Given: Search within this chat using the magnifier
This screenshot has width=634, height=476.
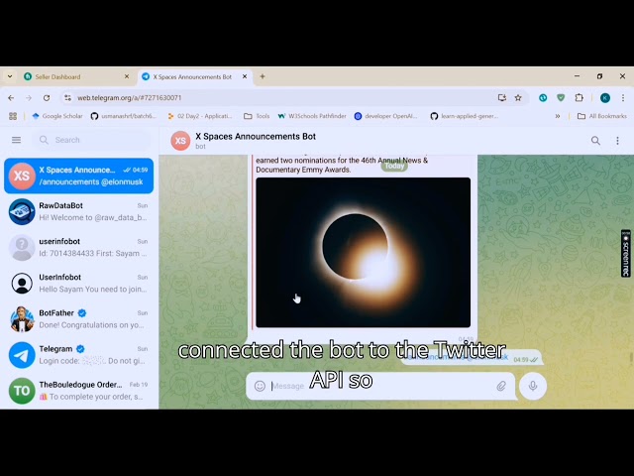Looking at the screenshot, I should (595, 141).
